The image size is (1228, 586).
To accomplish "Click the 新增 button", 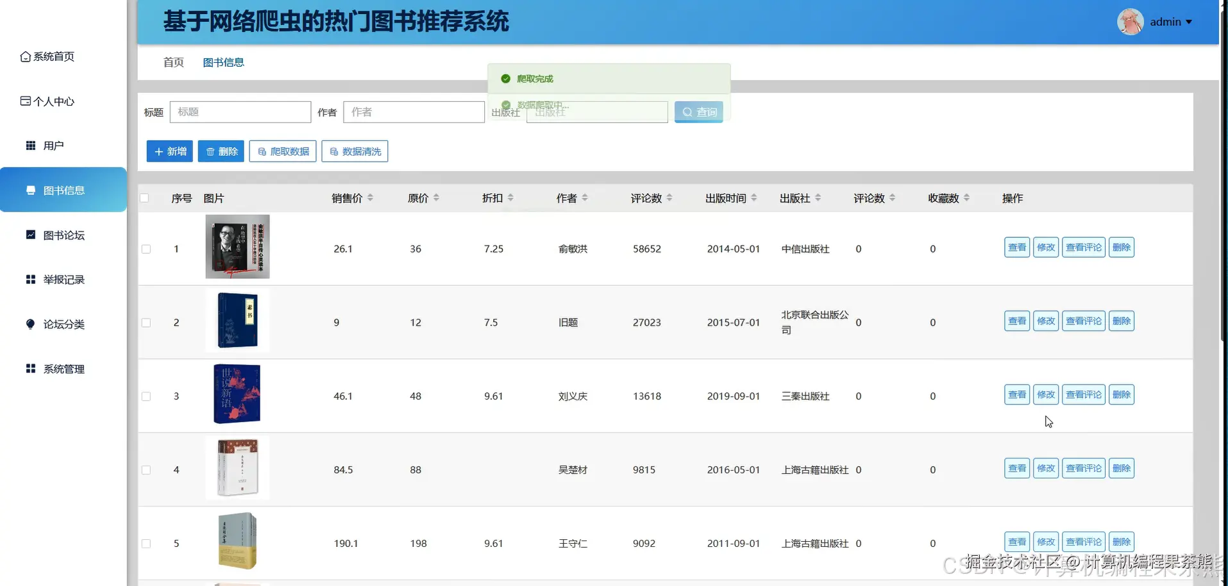I will (170, 151).
